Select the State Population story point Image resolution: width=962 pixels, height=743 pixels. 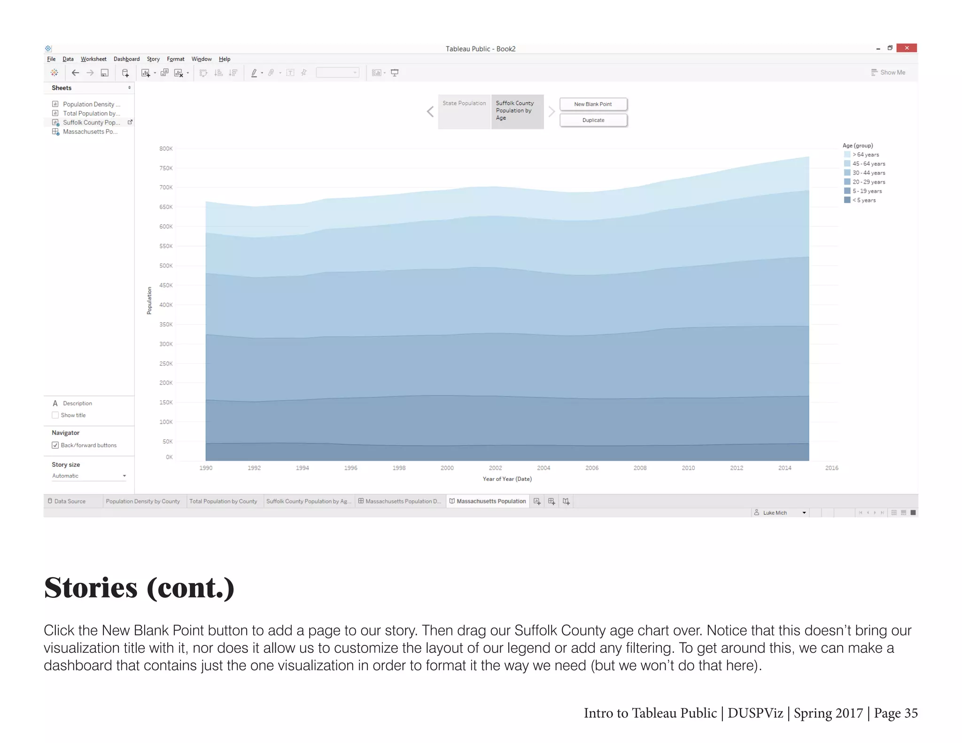465,112
